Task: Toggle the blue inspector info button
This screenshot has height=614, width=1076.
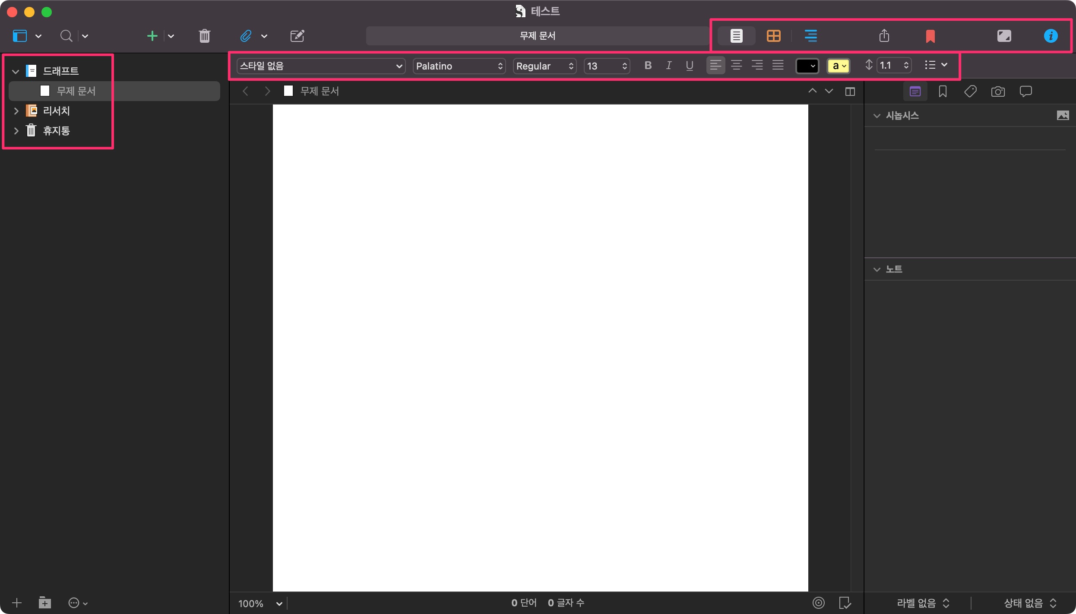Action: 1051,36
